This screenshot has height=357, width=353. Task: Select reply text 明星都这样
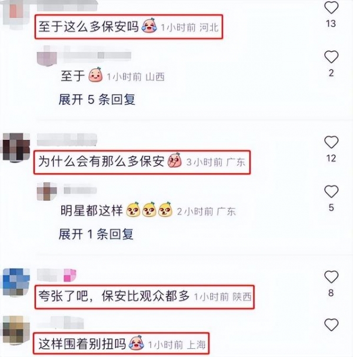click(92, 210)
